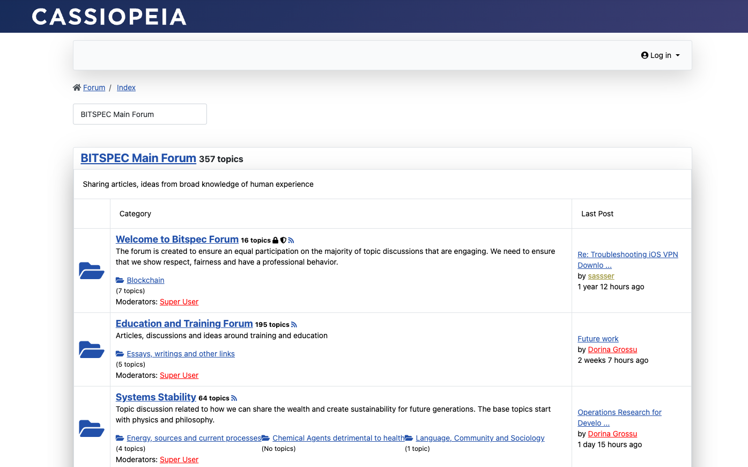Go to Index in the breadcrumb
The image size is (748, 467).
pos(126,87)
